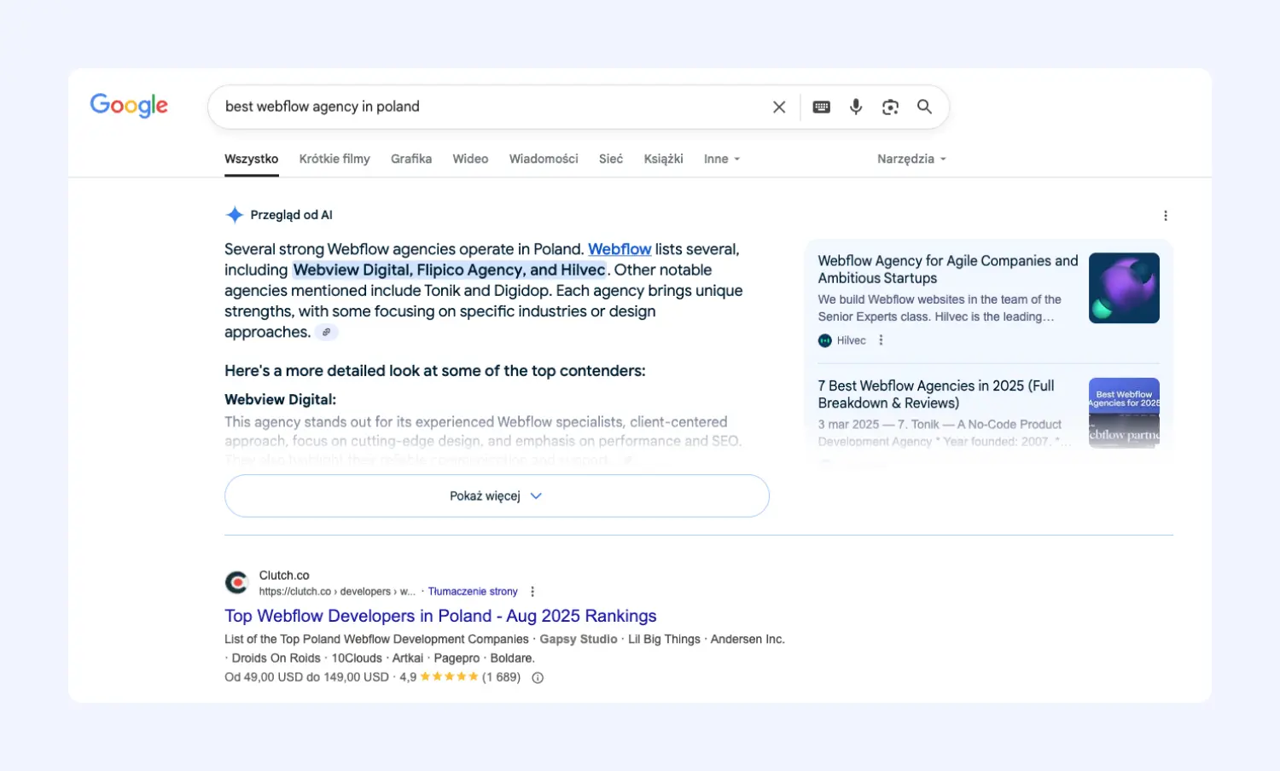Image resolution: width=1280 pixels, height=771 pixels.
Task: Expand AI overview with Pokaż więcej
Action: 497,496
